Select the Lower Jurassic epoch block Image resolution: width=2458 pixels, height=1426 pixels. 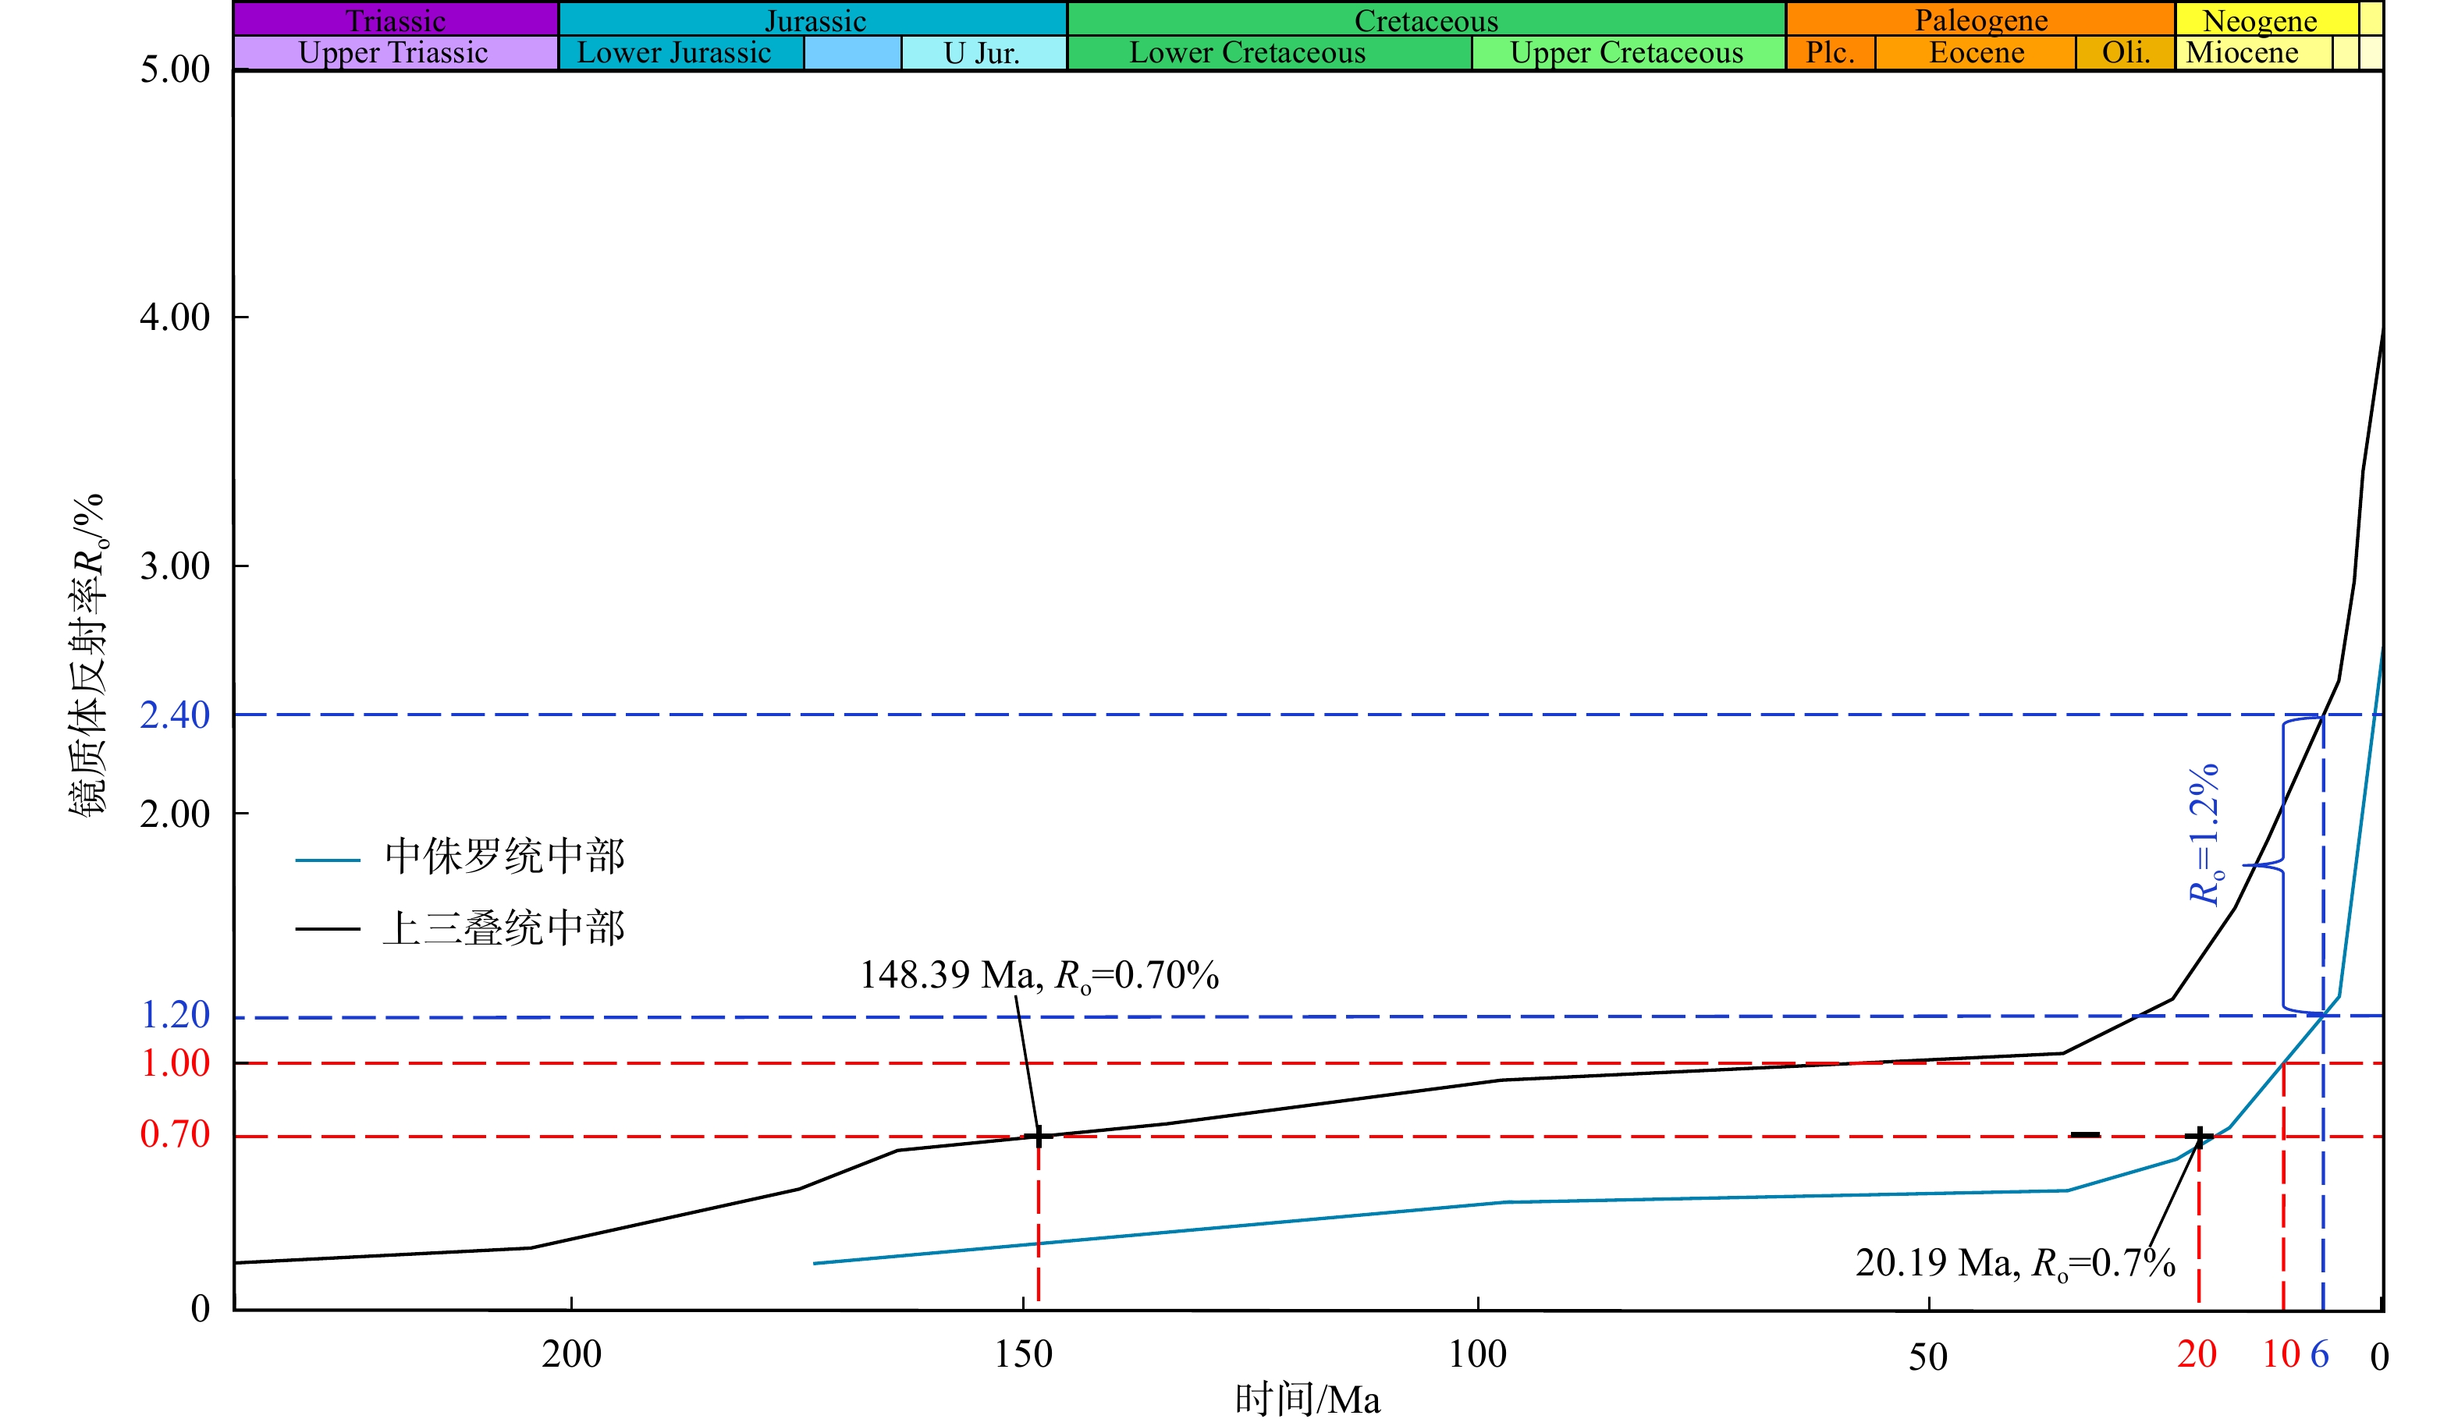pos(674,53)
